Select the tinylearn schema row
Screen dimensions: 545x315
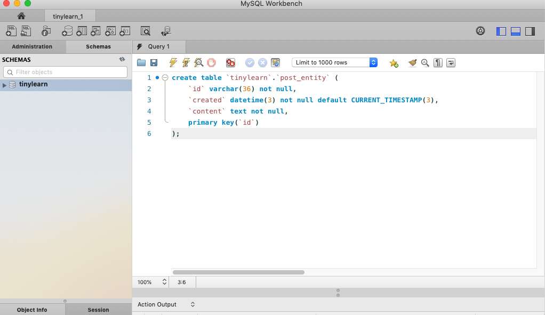click(x=66, y=85)
